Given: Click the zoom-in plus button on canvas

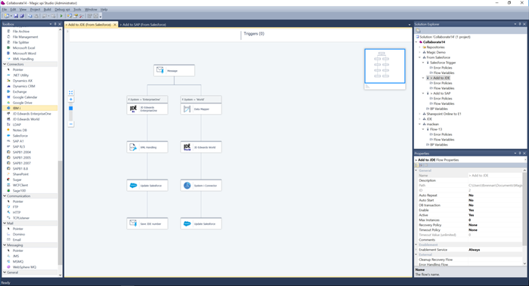Looking at the screenshot, I should tap(71, 100).
